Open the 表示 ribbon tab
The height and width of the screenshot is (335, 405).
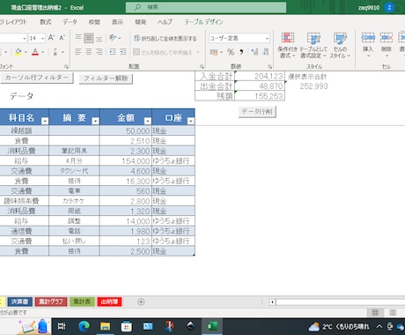tap(117, 22)
